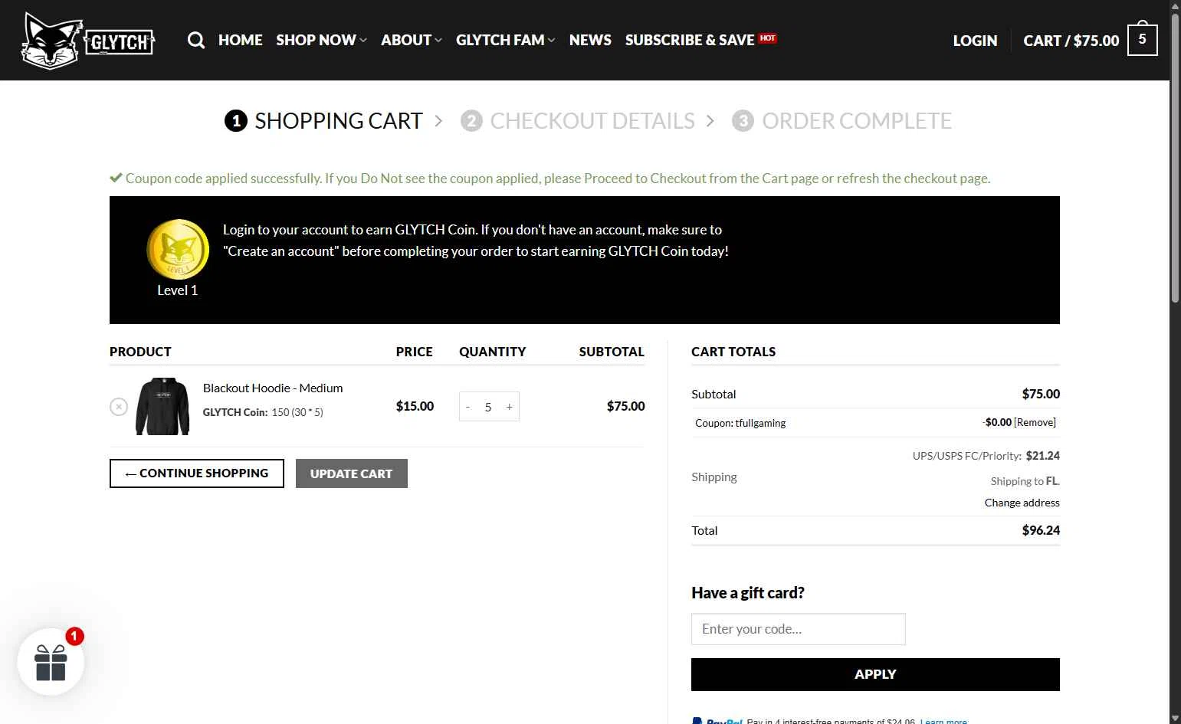Remove Blackout Hoodie with the X icon
The height and width of the screenshot is (724, 1181).
(118, 407)
